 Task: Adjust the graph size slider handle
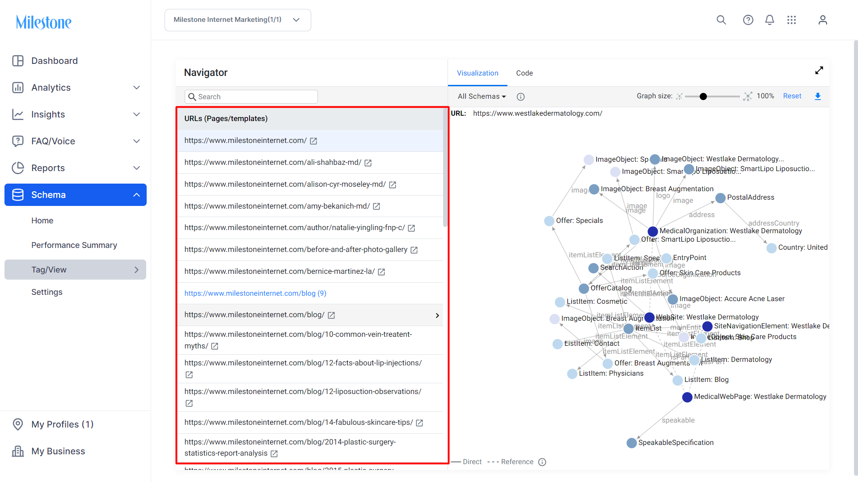[x=703, y=96]
